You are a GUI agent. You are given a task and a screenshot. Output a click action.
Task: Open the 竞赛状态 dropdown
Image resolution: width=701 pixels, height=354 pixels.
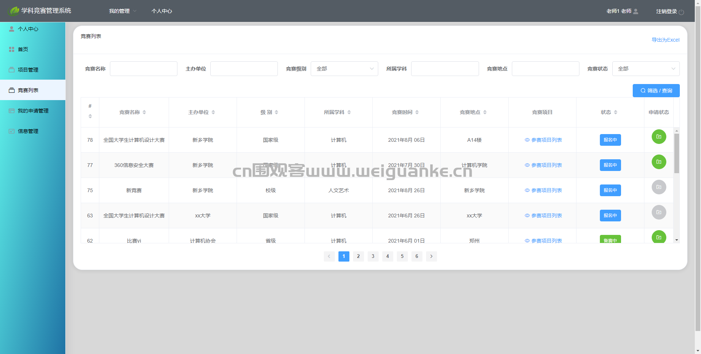[646, 69]
